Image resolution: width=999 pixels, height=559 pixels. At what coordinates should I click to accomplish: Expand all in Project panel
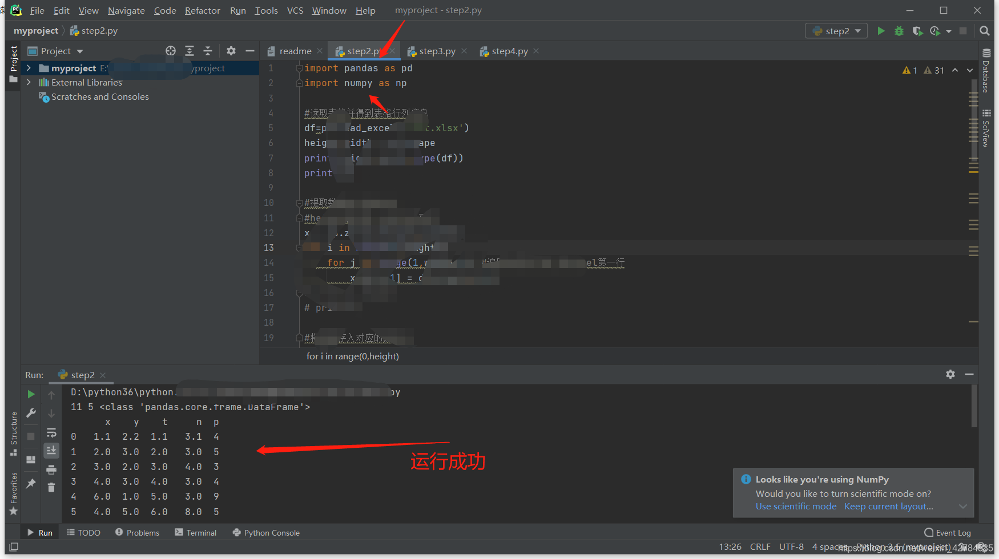pos(190,51)
